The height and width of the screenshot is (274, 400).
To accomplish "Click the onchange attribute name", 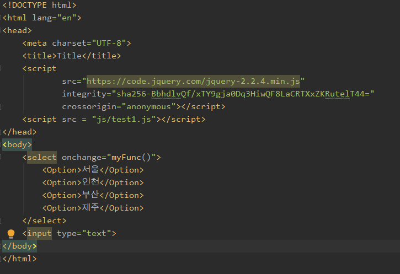I will pos(82,157).
